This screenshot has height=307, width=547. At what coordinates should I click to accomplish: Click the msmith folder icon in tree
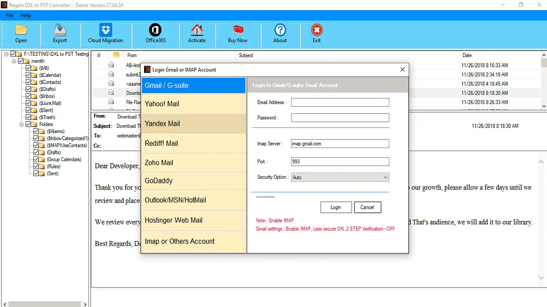click(27, 61)
